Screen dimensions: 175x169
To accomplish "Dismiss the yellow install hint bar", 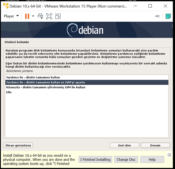I will 169,155.
